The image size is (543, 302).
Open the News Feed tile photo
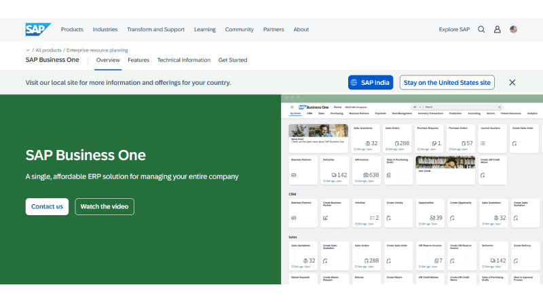318,130
